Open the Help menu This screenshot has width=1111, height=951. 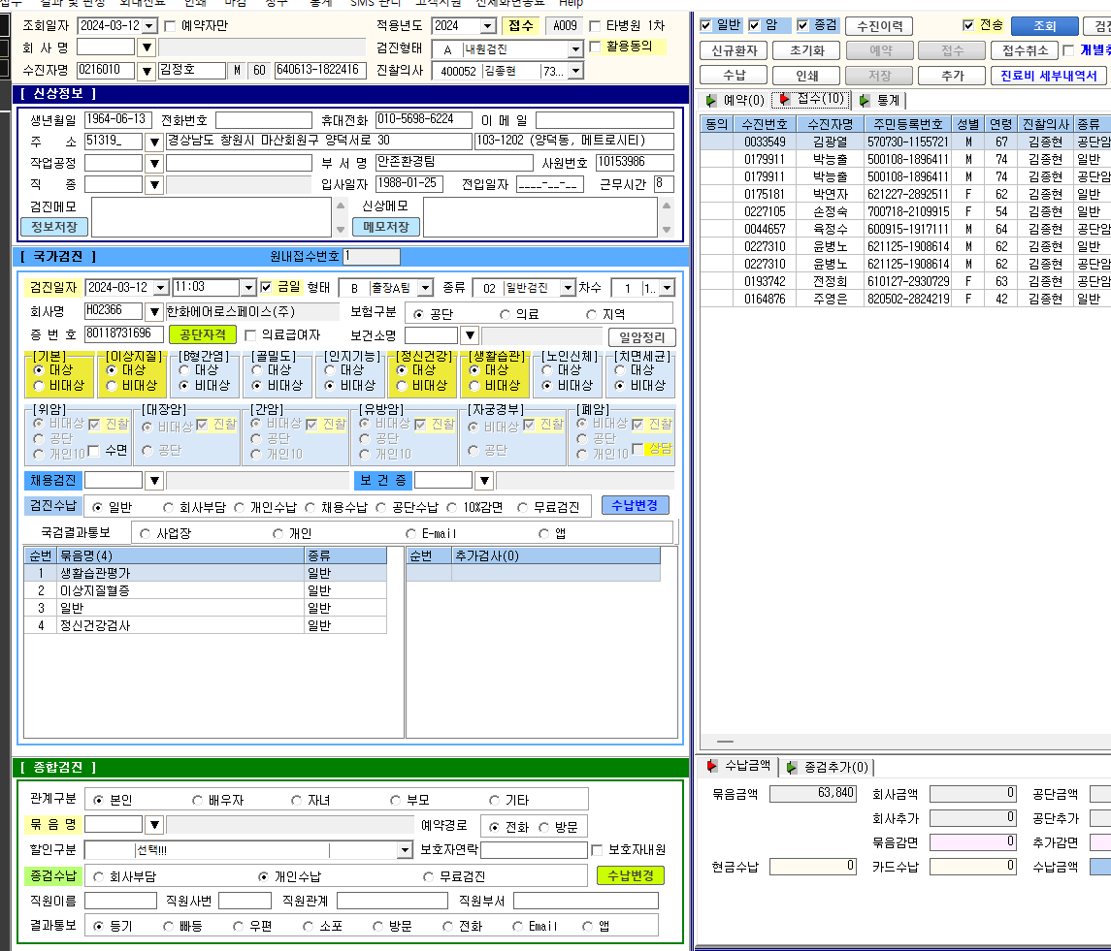(x=572, y=4)
